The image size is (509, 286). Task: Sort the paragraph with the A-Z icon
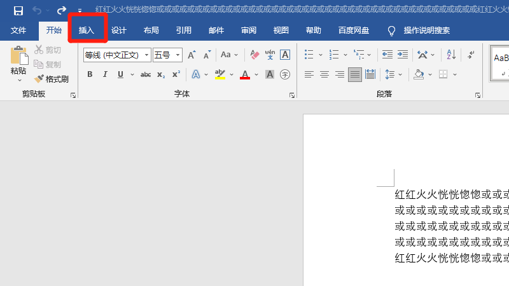coord(451,55)
